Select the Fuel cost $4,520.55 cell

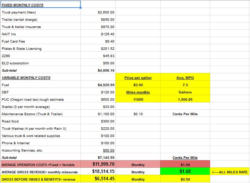click(x=98, y=85)
